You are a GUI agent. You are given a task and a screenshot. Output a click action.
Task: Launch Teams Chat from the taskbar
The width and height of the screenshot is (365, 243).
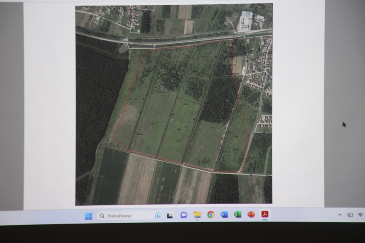tap(184, 215)
